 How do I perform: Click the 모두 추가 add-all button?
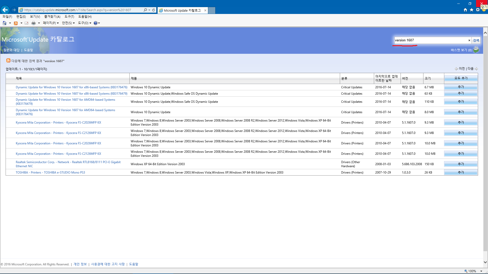[461, 78]
